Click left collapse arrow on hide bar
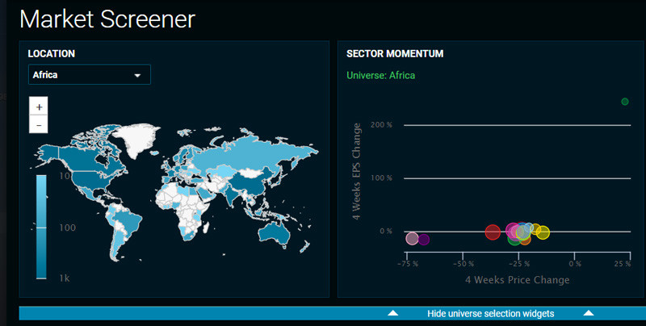This screenshot has width=646, height=326. point(392,313)
